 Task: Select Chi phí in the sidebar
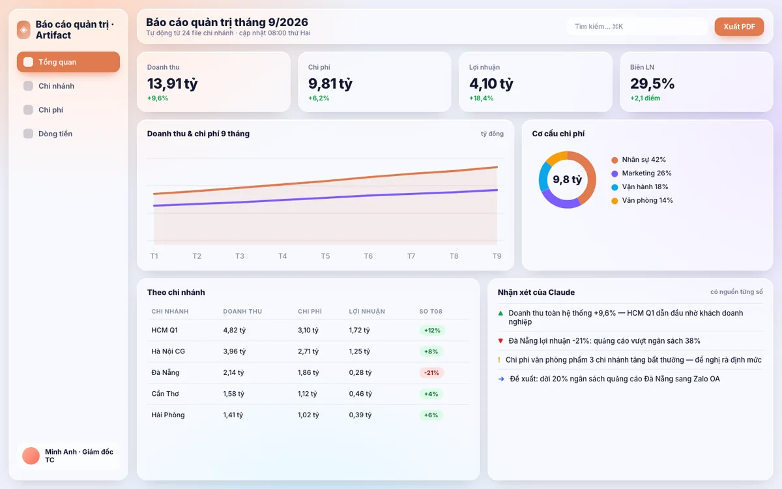click(x=68, y=110)
